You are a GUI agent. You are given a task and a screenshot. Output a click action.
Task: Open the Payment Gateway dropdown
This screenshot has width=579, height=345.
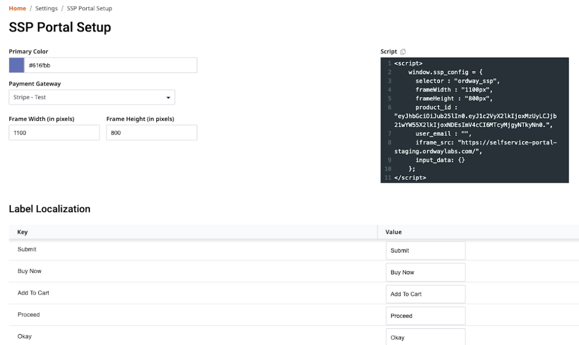coord(92,97)
